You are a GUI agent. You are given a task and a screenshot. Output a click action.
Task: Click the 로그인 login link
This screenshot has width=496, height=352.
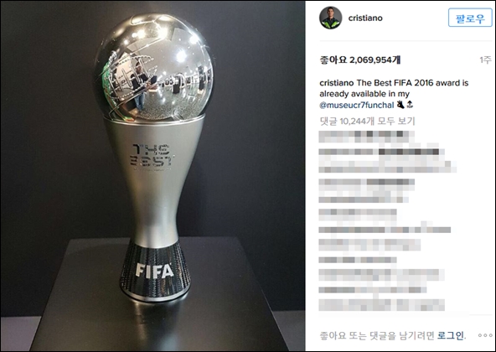tap(451, 335)
